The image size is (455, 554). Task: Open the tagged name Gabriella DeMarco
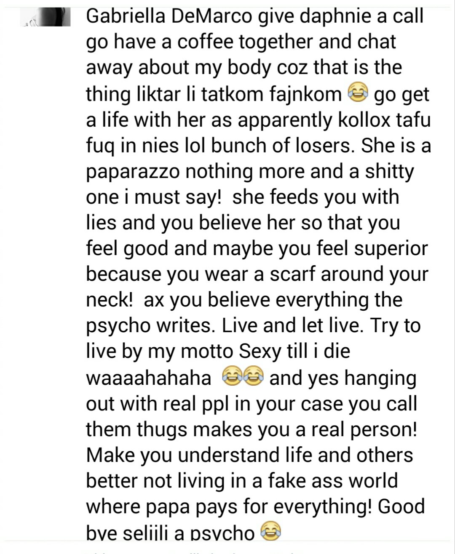(x=169, y=16)
